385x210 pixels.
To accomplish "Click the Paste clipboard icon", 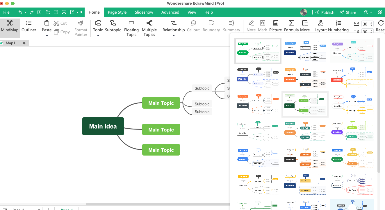I will click(x=47, y=23).
